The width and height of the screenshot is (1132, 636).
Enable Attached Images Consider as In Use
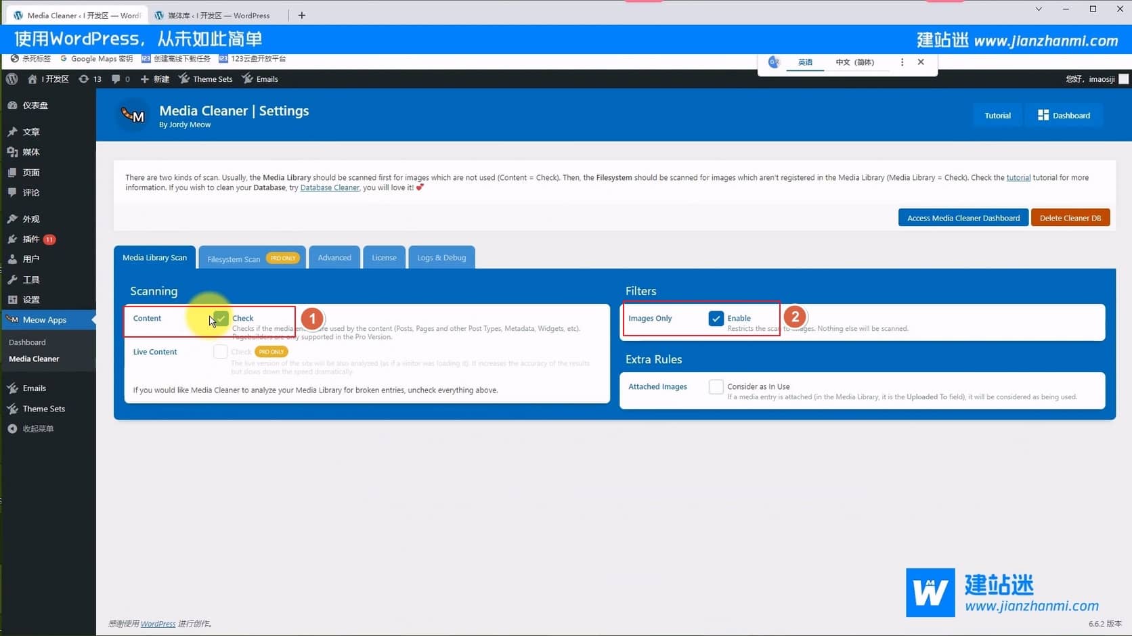tap(716, 386)
